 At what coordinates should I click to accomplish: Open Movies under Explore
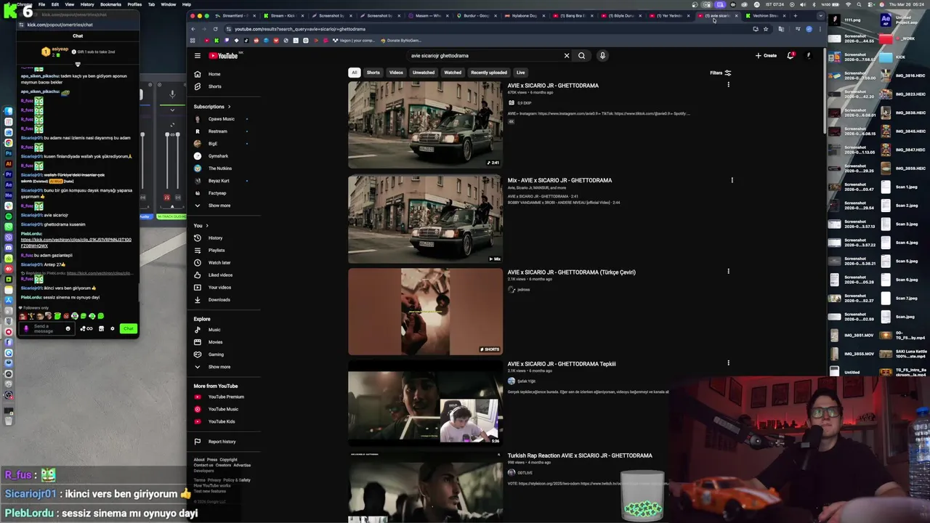pyautogui.click(x=214, y=342)
